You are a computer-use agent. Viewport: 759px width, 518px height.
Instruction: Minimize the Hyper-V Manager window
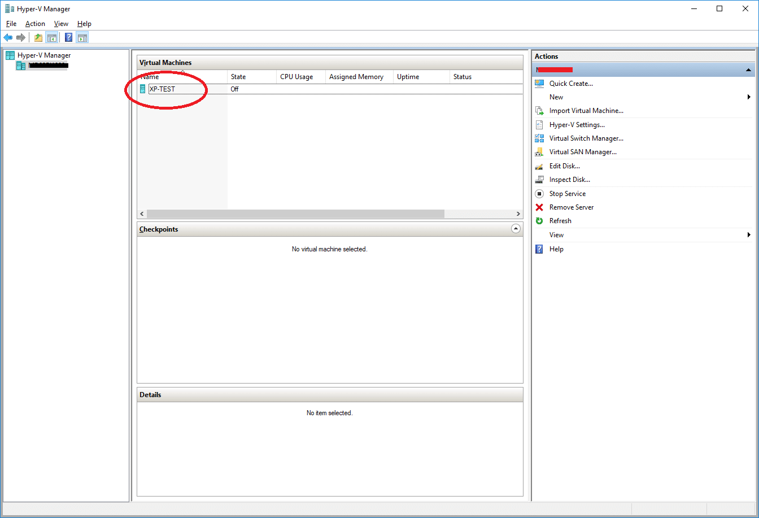click(693, 8)
